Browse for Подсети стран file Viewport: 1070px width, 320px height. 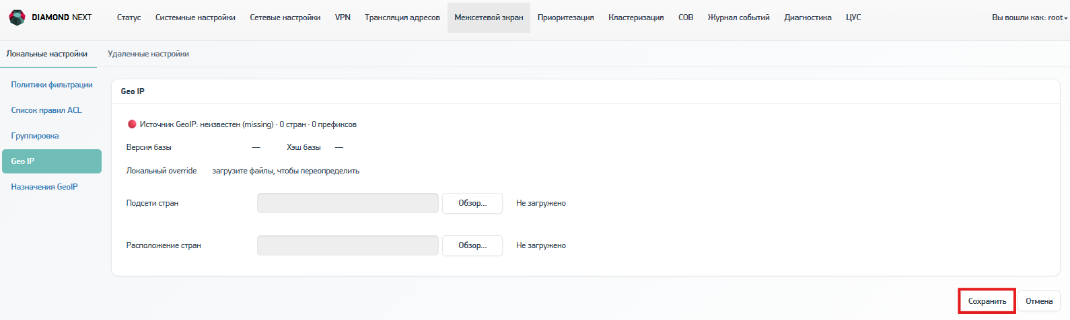(472, 203)
